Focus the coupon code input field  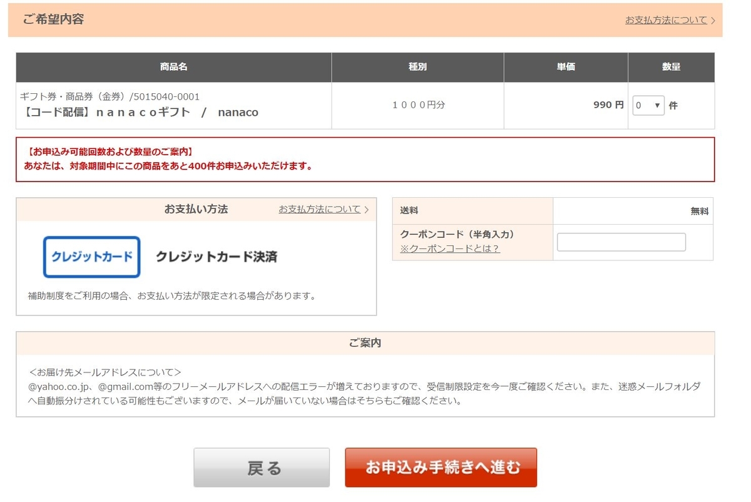coord(621,242)
